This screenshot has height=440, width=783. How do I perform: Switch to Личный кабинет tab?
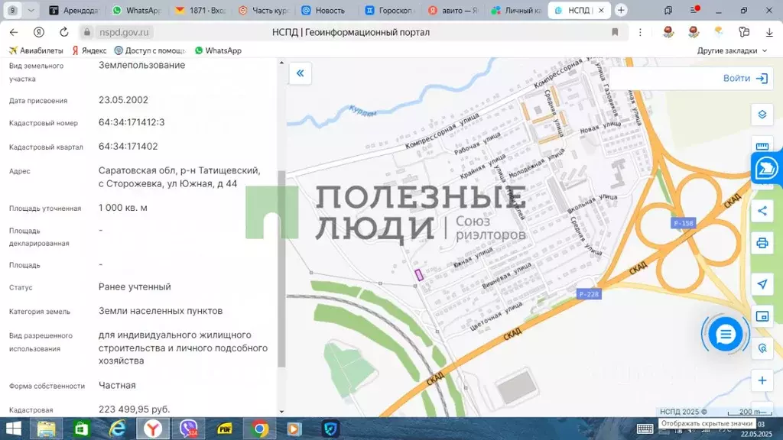coord(516,10)
